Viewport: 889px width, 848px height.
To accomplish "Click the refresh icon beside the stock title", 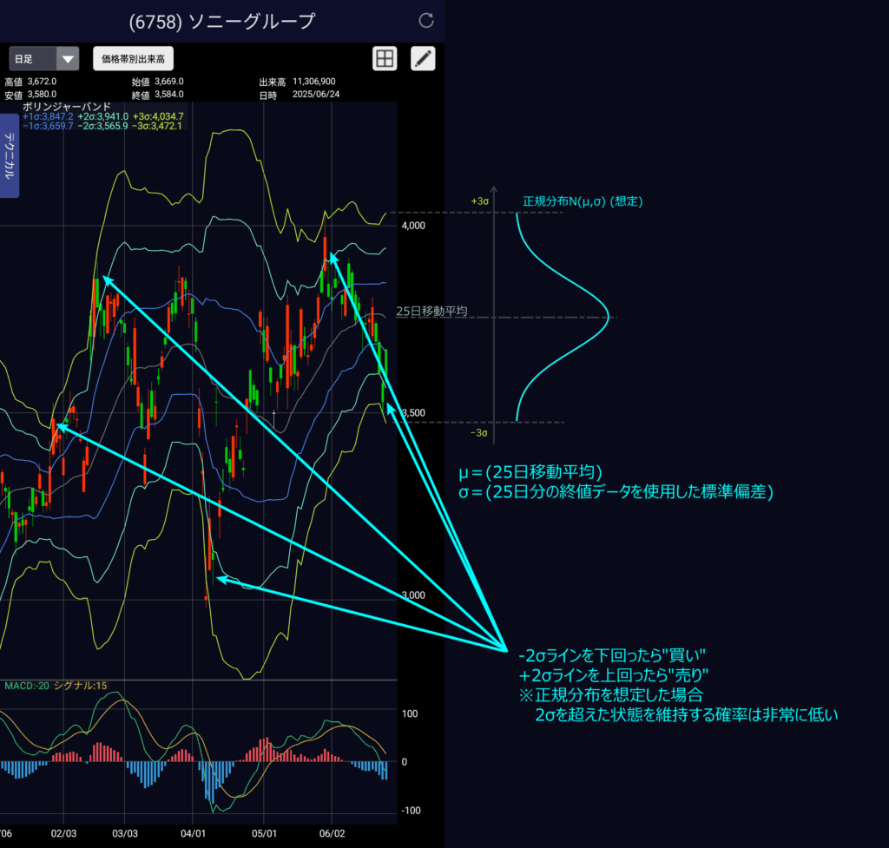I will click(x=425, y=21).
